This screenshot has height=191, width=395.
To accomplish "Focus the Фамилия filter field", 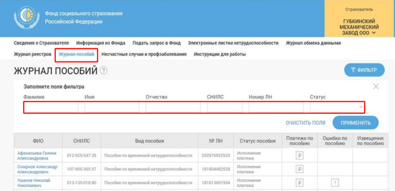I will [x=51, y=107].
